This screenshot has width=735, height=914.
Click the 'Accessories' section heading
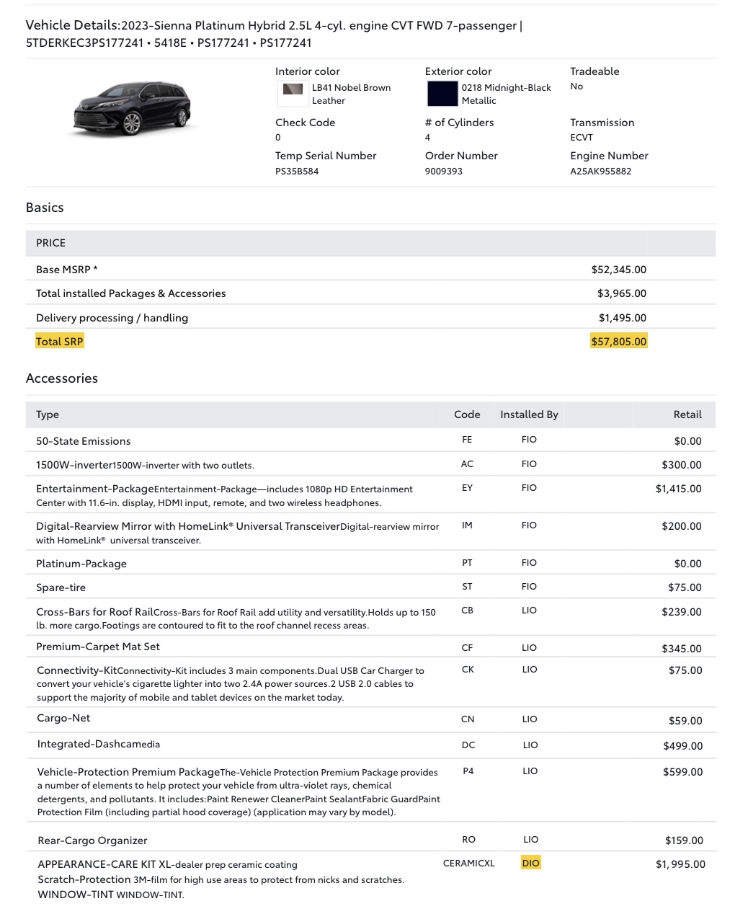pyautogui.click(x=62, y=378)
